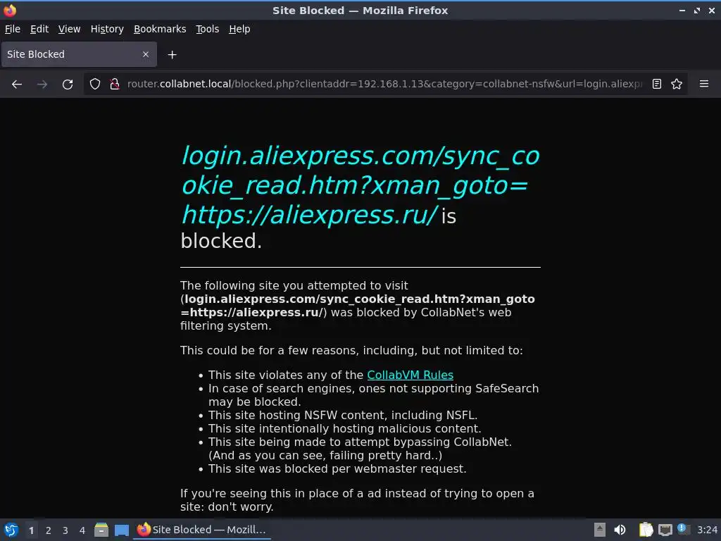
Task: Click the bold blocked URL in paragraph
Action: click(358, 306)
